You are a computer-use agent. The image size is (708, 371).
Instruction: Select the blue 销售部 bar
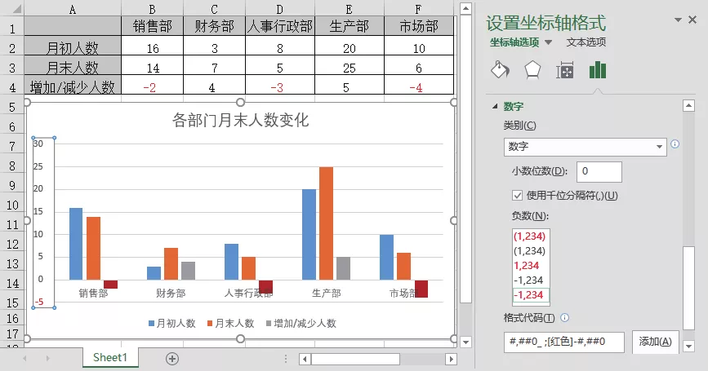(x=76, y=244)
